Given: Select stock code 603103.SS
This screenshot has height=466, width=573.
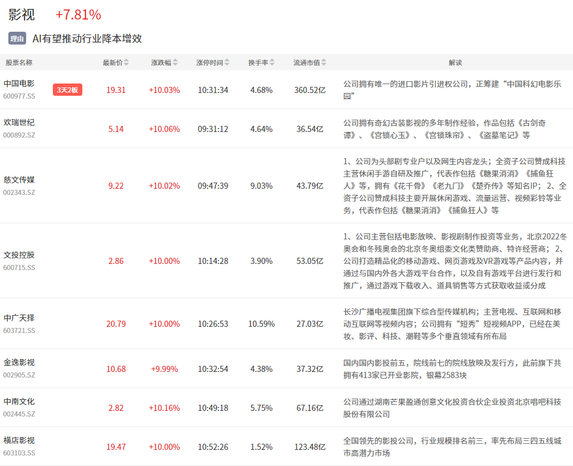Looking at the screenshot, I should [x=19, y=453].
